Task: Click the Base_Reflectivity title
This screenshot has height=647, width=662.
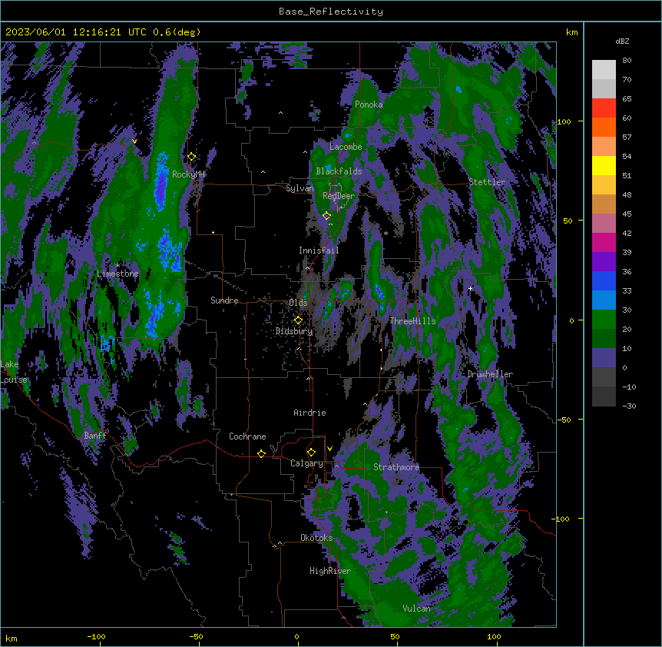Action: (331, 12)
